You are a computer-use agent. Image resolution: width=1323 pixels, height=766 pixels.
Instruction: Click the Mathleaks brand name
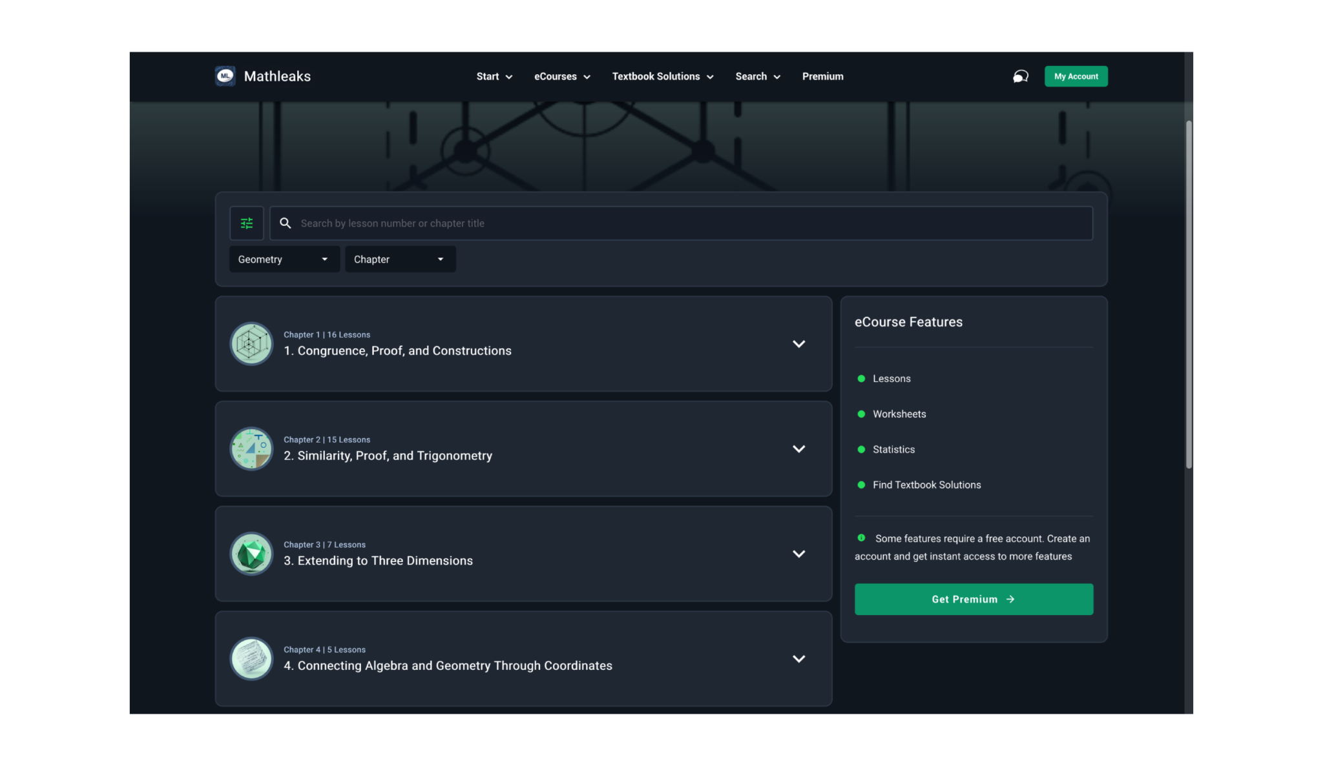click(277, 76)
